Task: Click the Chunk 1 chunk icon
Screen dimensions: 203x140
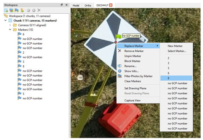Action: pyautogui.click(x=10, y=20)
